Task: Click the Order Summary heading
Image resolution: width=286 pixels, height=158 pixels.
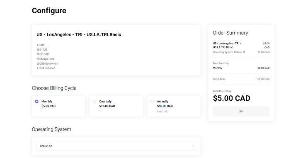Action: click(x=230, y=33)
